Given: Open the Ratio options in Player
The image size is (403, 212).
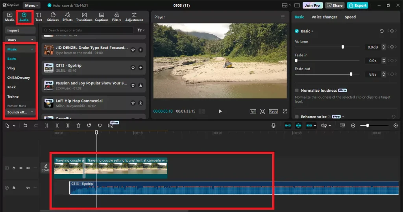Looking at the screenshot, I should (x=273, y=112).
